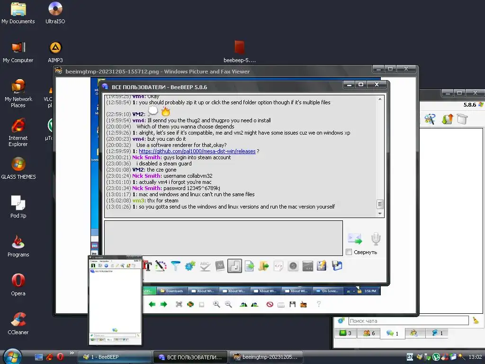Go to previous image in Picture Viewer
Screen dimensions: 485x364
coord(152,304)
